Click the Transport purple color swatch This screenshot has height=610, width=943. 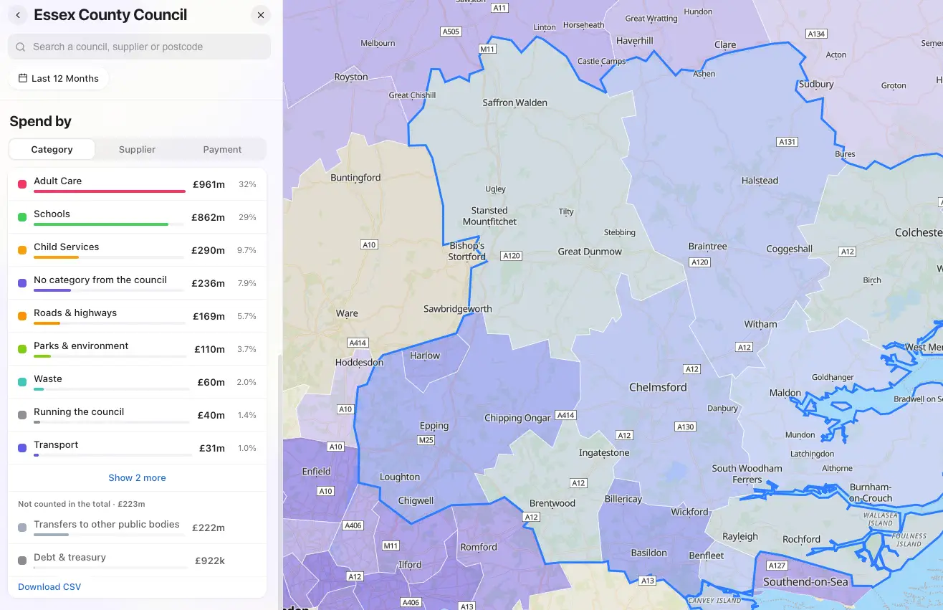coord(22,448)
